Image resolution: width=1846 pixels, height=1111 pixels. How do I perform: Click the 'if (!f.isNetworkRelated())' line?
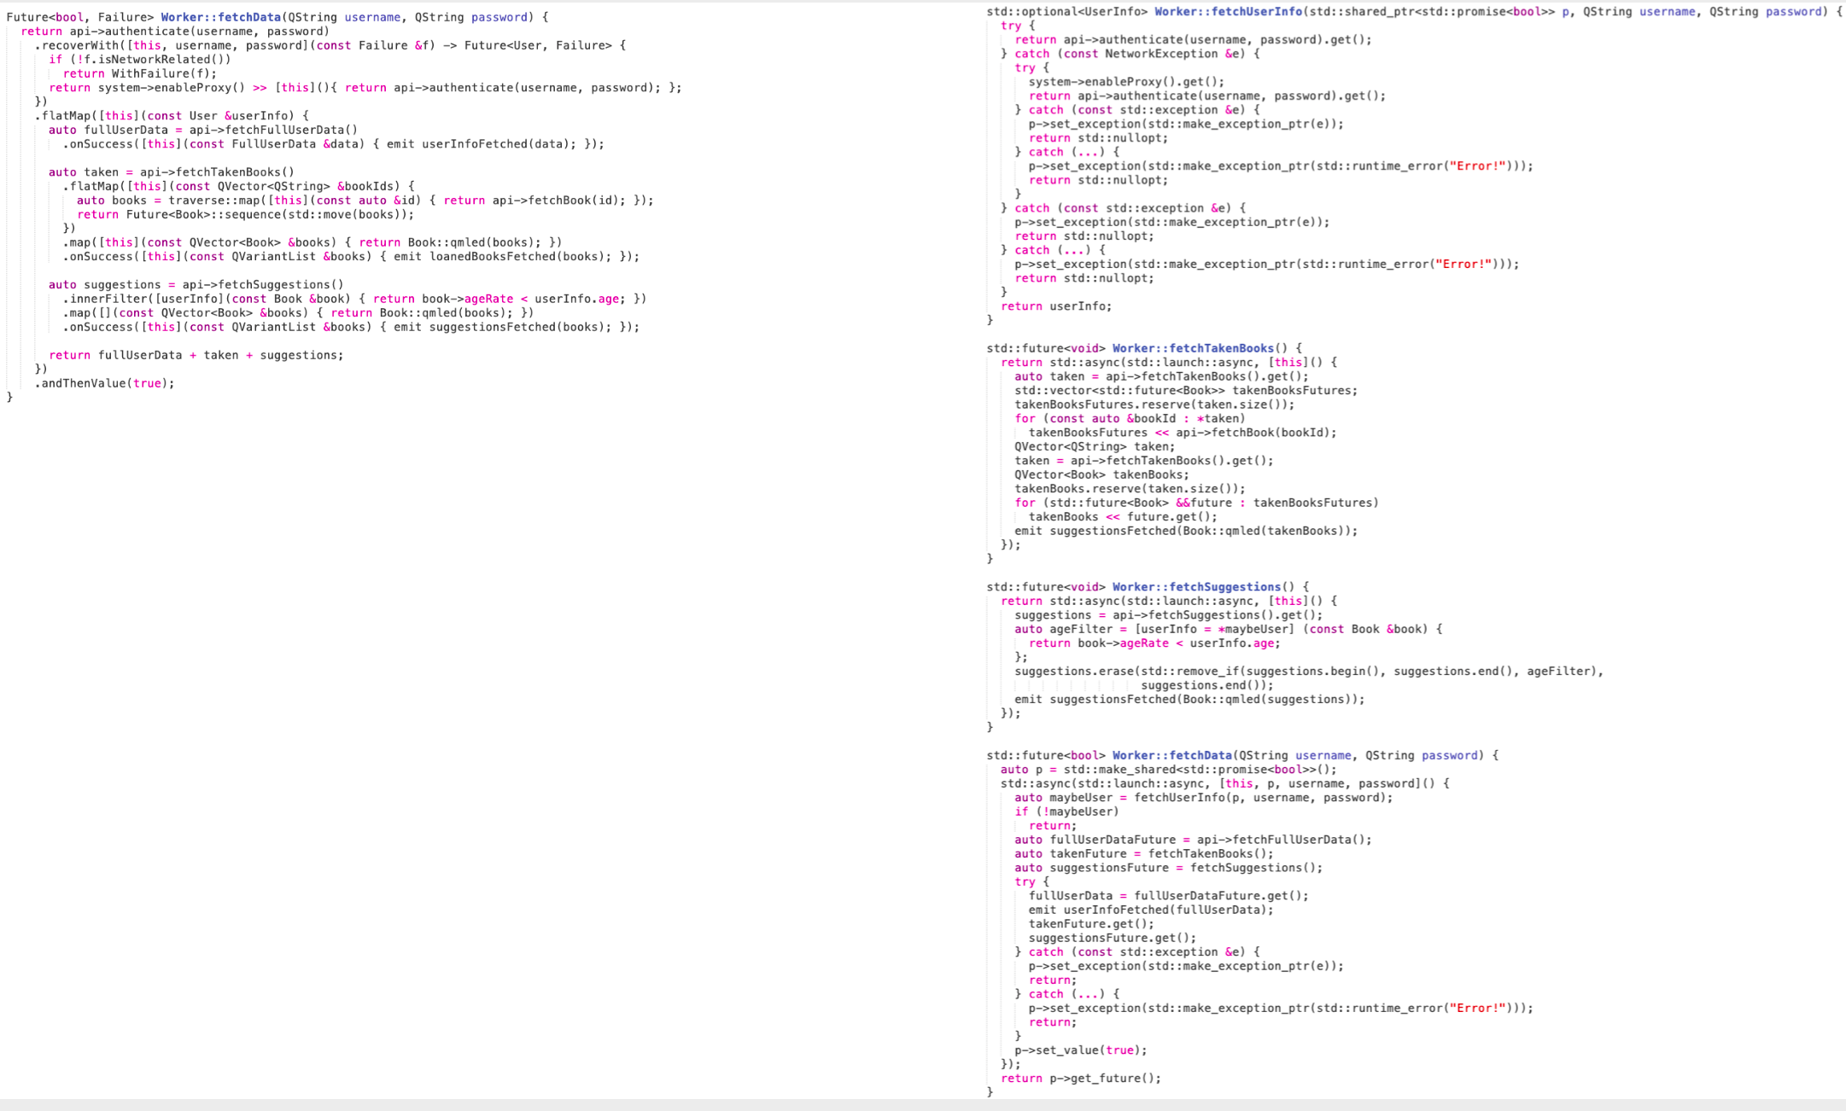(140, 60)
